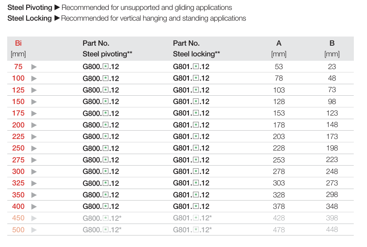The height and width of the screenshot is (247, 367).
Task: Click green star icon in G800 row 150
Action: [x=106, y=102]
